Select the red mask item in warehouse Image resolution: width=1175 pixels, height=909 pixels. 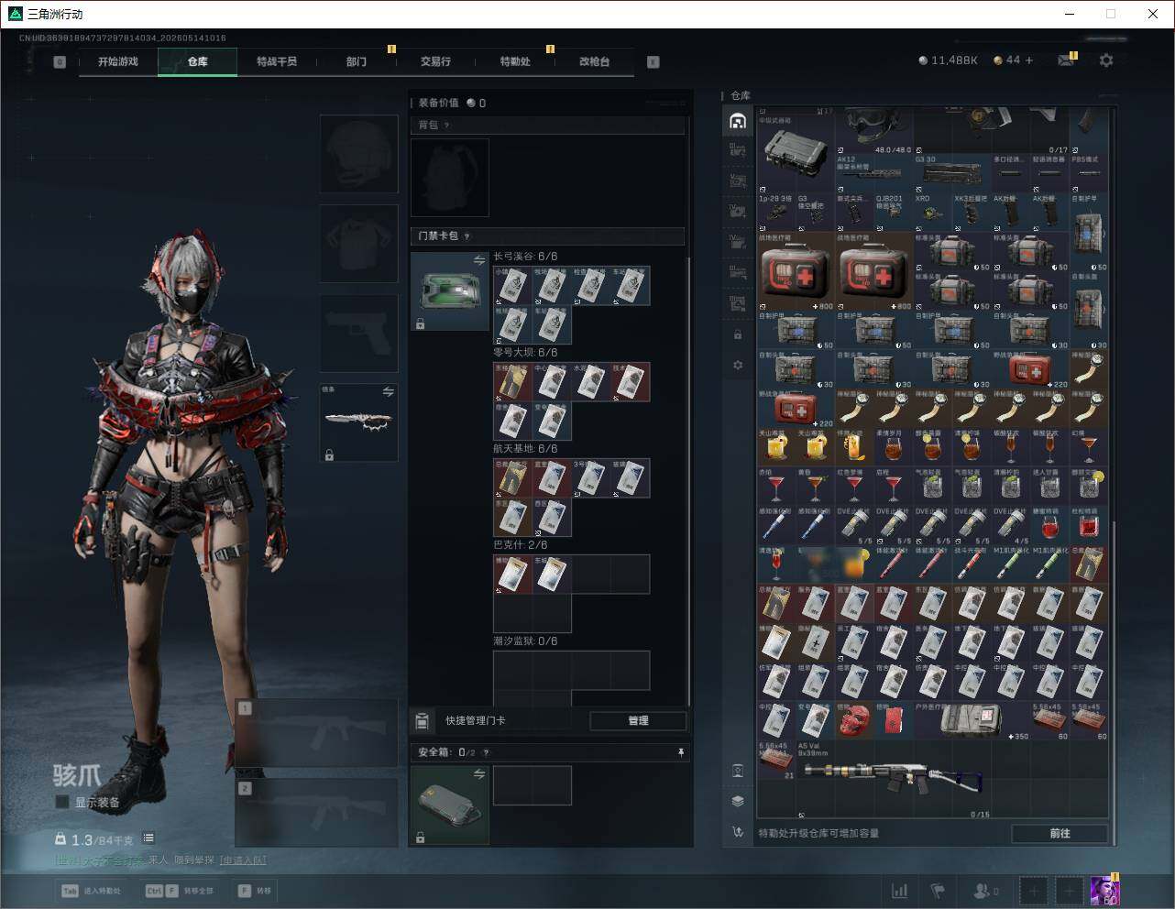coord(854,721)
